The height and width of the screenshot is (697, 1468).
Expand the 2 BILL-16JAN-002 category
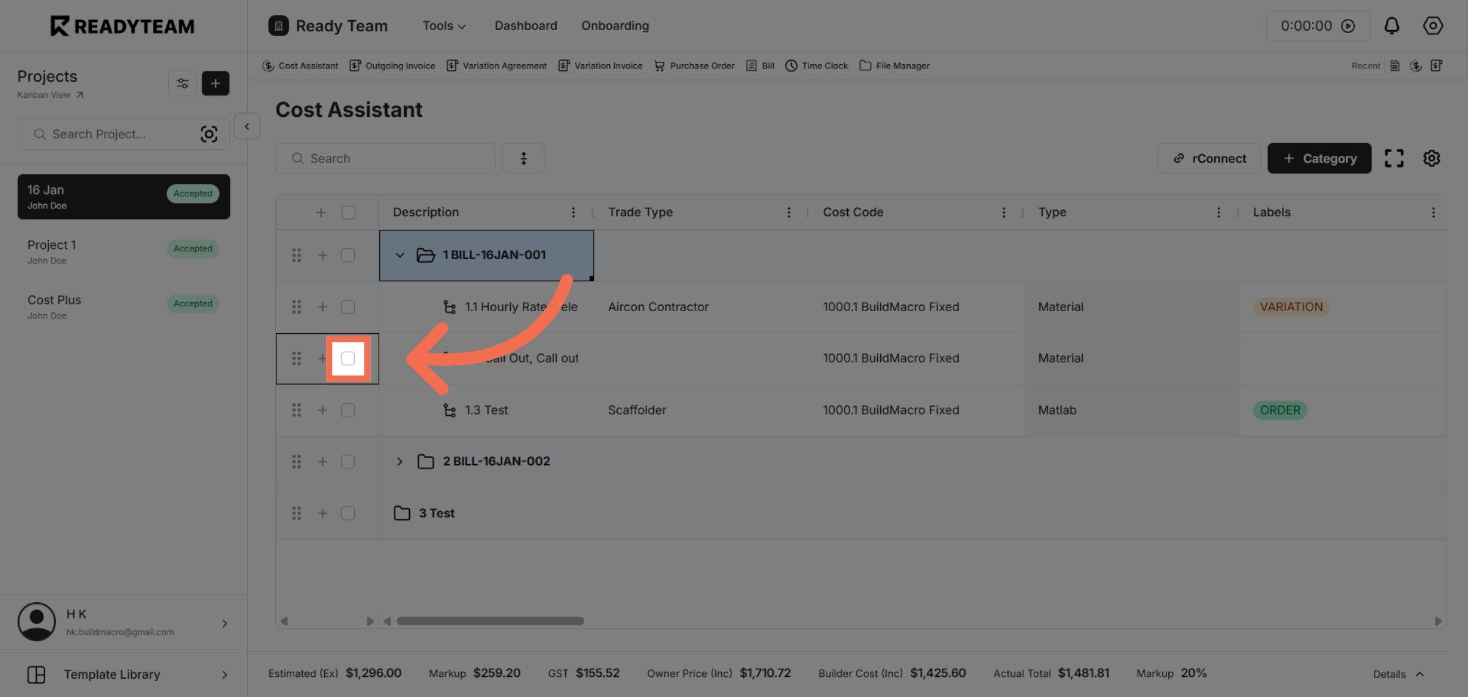[400, 461]
